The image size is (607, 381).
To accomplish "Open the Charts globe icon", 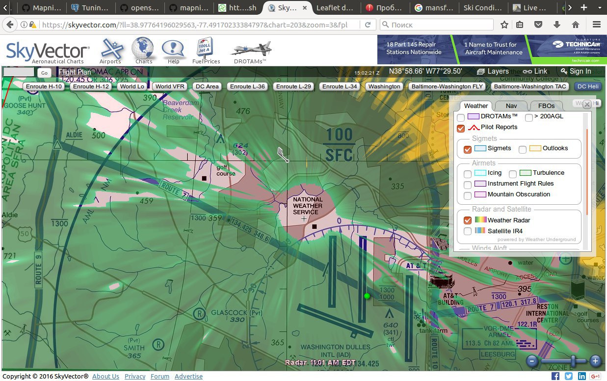I will click(143, 51).
